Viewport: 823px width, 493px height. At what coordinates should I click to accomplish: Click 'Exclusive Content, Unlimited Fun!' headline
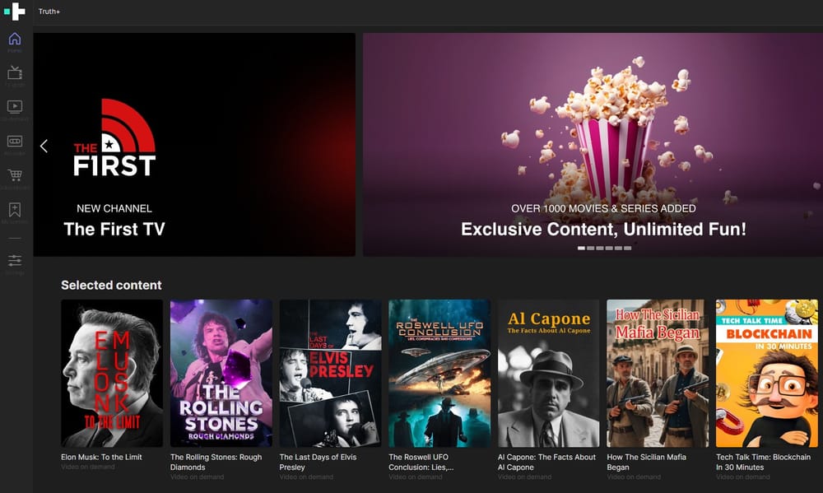tap(603, 229)
